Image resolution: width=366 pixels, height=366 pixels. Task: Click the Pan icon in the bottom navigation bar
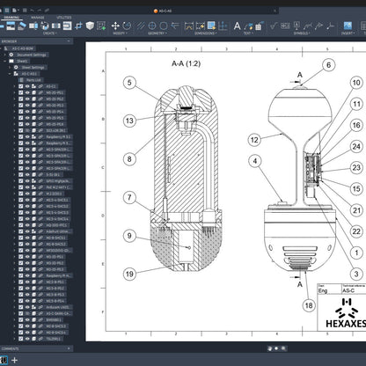click(x=270, y=348)
